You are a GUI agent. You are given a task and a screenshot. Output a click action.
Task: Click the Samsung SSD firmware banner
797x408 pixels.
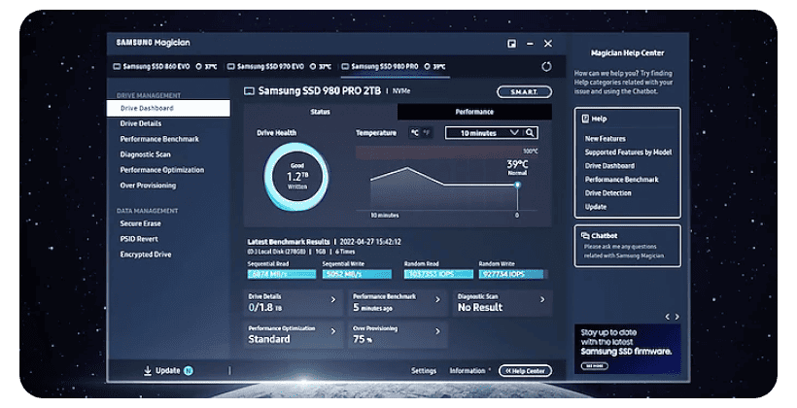pyautogui.click(x=627, y=347)
